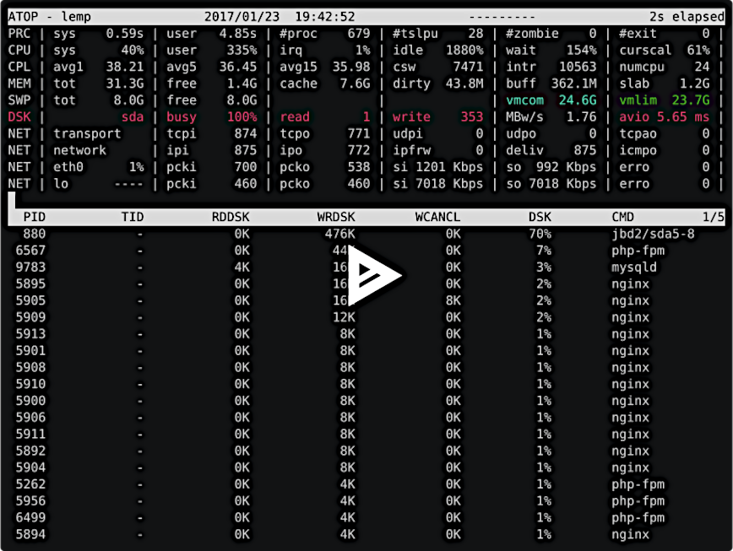The width and height of the screenshot is (733, 551).
Task: Click PID 5911 in process list
Action: click(x=30, y=435)
